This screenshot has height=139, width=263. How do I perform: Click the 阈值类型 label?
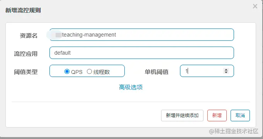25,72
